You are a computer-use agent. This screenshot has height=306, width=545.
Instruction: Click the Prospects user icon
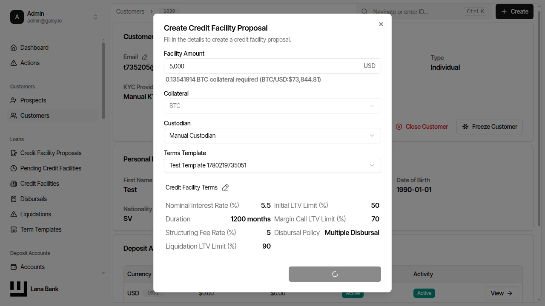[x=14, y=100]
